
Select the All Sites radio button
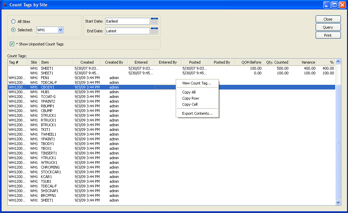click(x=13, y=22)
